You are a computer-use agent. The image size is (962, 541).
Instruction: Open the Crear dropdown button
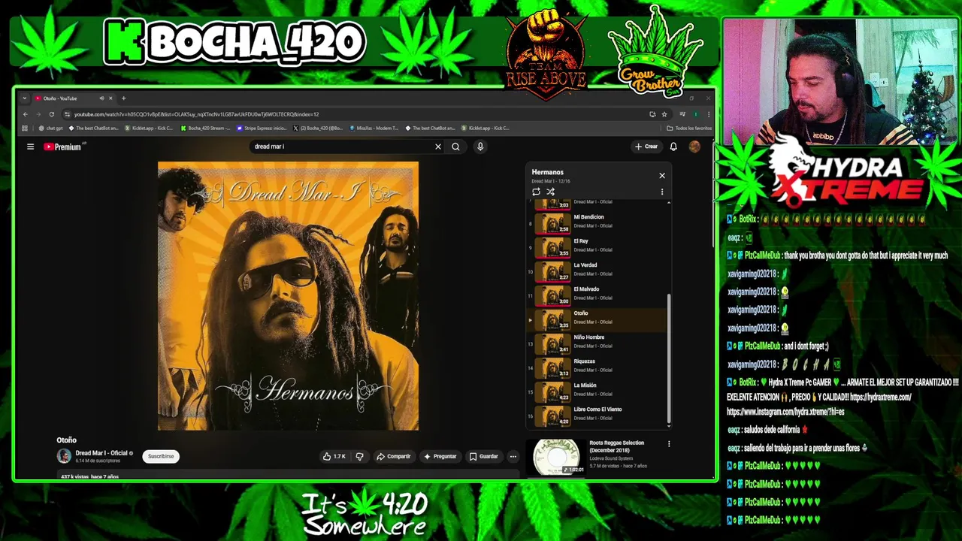(x=646, y=147)
